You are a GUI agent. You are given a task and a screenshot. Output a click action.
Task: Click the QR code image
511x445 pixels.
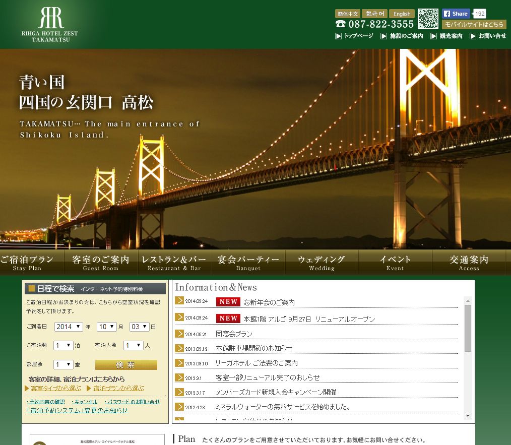pyautogui.click(x=428, y=19)
